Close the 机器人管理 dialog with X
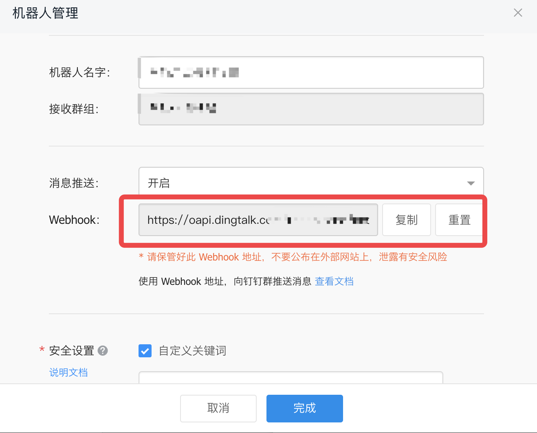537x433 pixels. (518, 13)
